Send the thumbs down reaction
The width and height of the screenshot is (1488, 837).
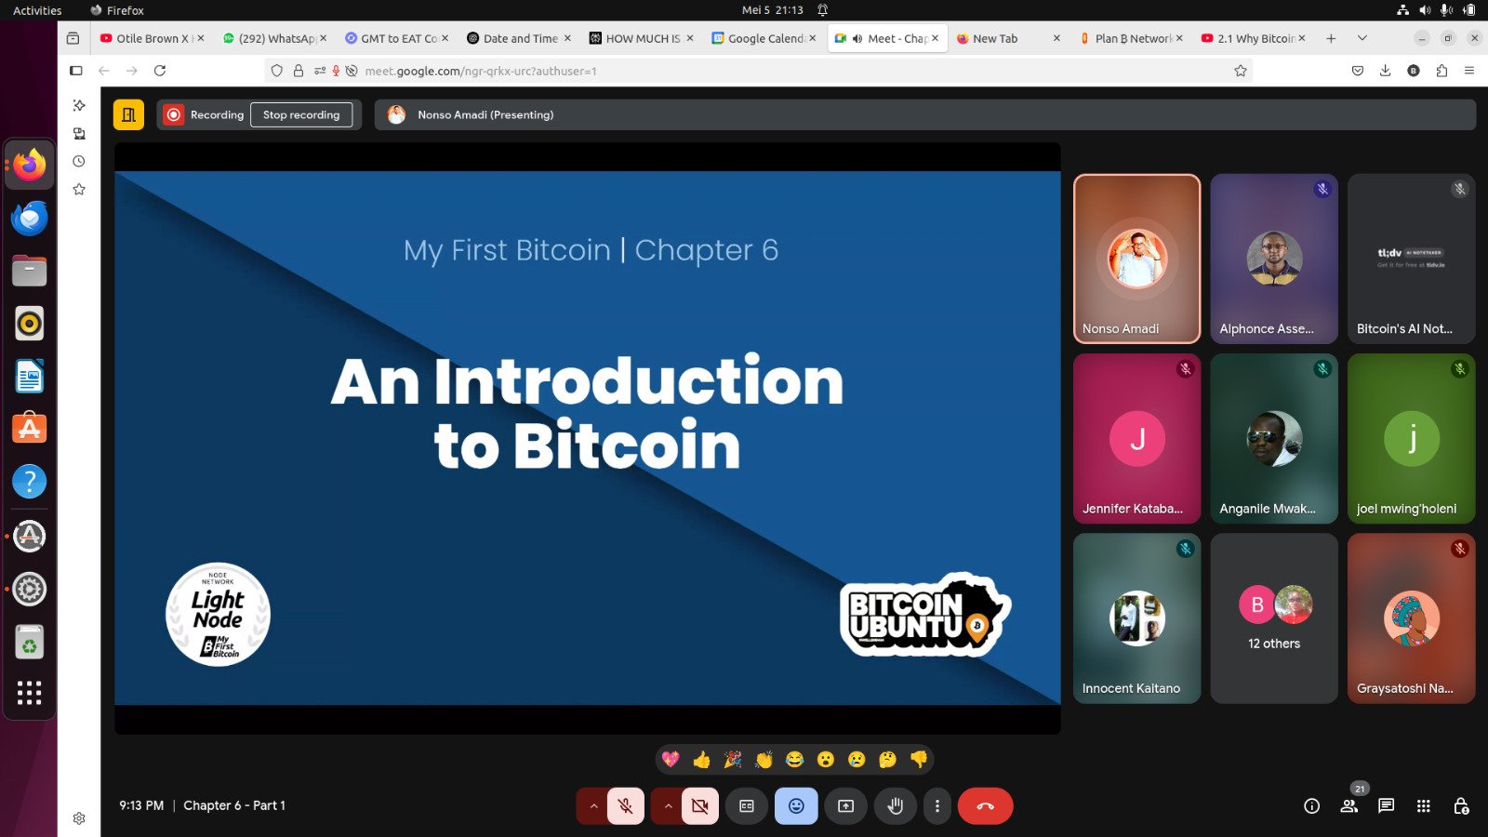919,760
